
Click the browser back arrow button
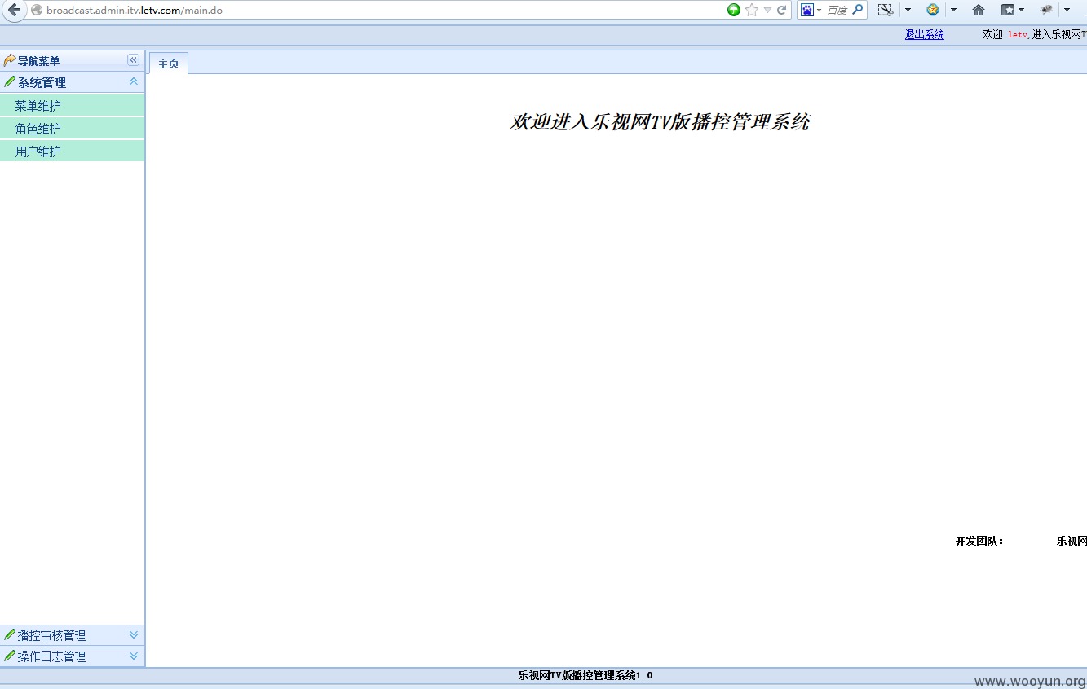click(14, 10)
